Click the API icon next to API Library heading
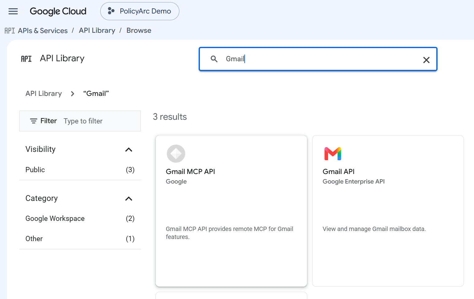The width and height of the screenshot is (474, 299). click(26, 59)
